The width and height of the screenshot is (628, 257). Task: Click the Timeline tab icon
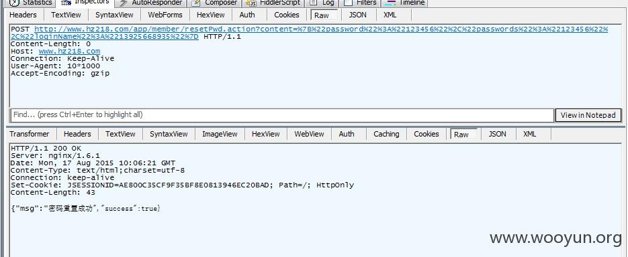390,3
